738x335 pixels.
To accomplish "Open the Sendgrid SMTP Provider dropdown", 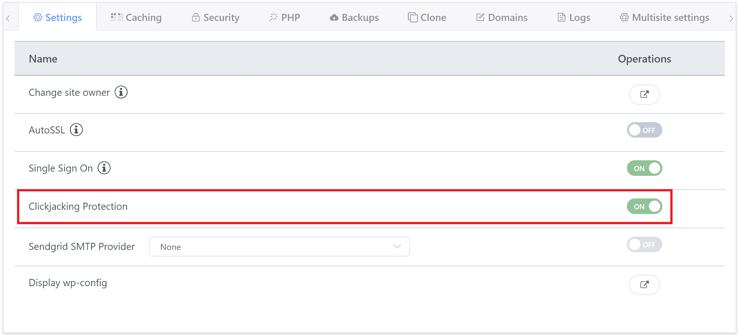I will pyautogui.click(x=279, y=247).
